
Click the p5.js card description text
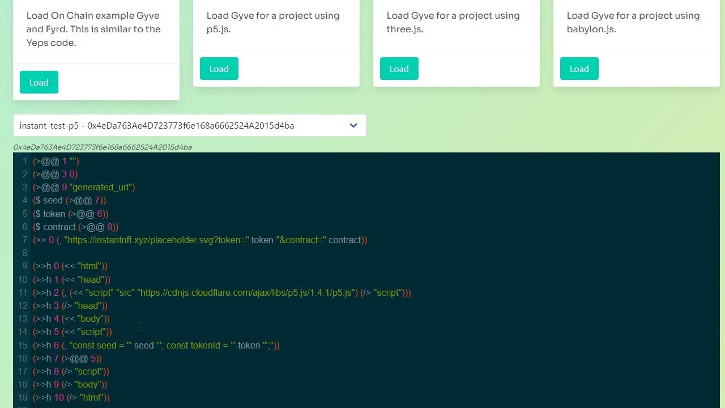[x=273, y=22]
